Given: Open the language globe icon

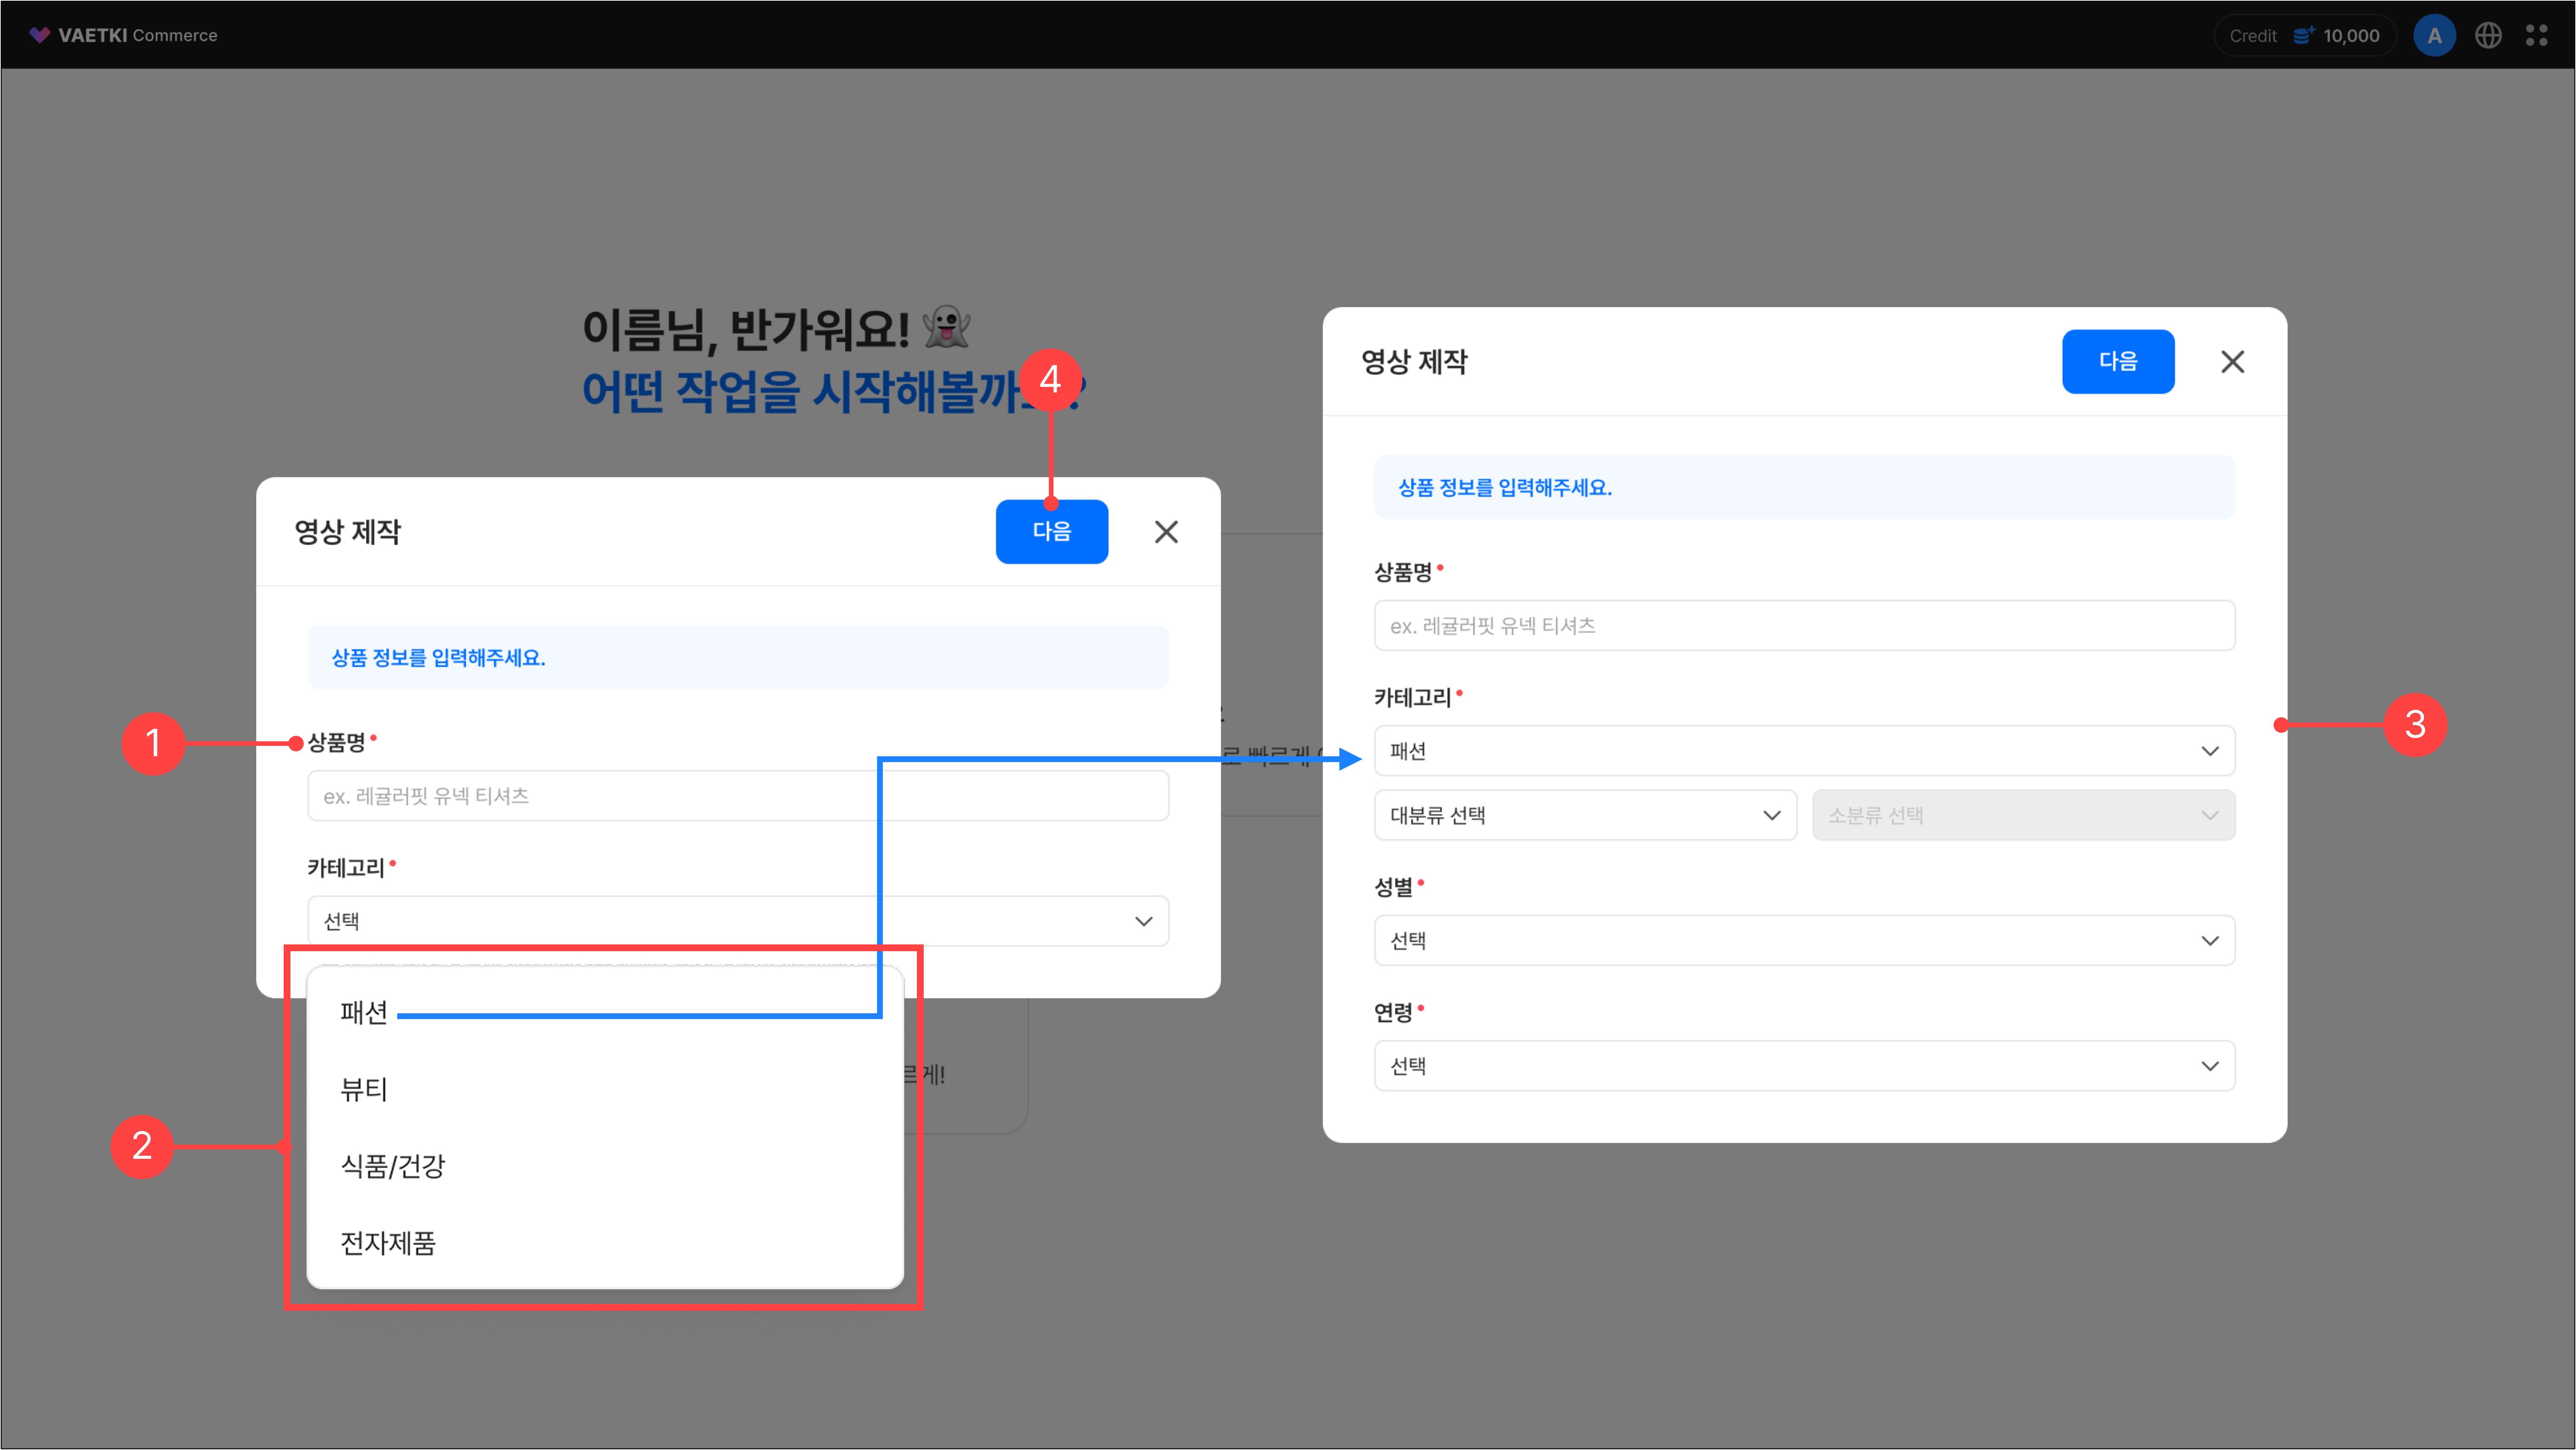Looking at the screenshot, I should tap(2488, 36).
